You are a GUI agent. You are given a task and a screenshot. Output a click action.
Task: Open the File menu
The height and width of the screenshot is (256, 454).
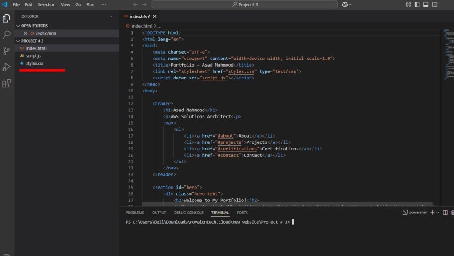coord(16,4)
